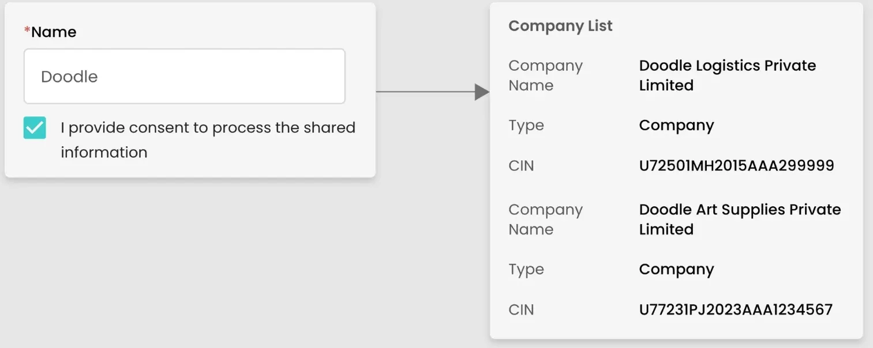Click Company type value for Doodle Logistics
Screen dimensions: 873x348
coord(676,126)
